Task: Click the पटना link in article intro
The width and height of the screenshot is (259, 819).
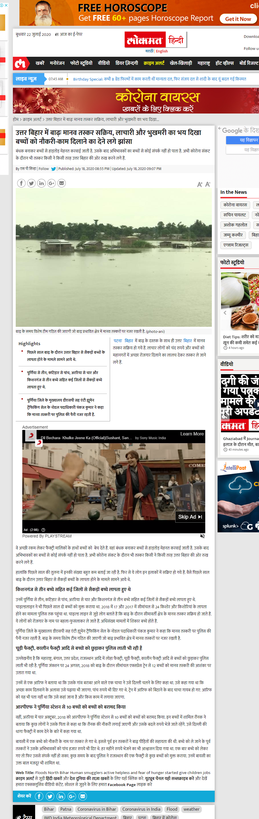Action: point(118,341)
